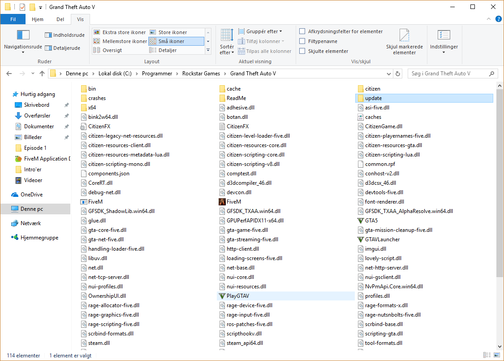Select the FiveM shortcut in first column
This screenshot has width=504, height=361.
(91, 202)
